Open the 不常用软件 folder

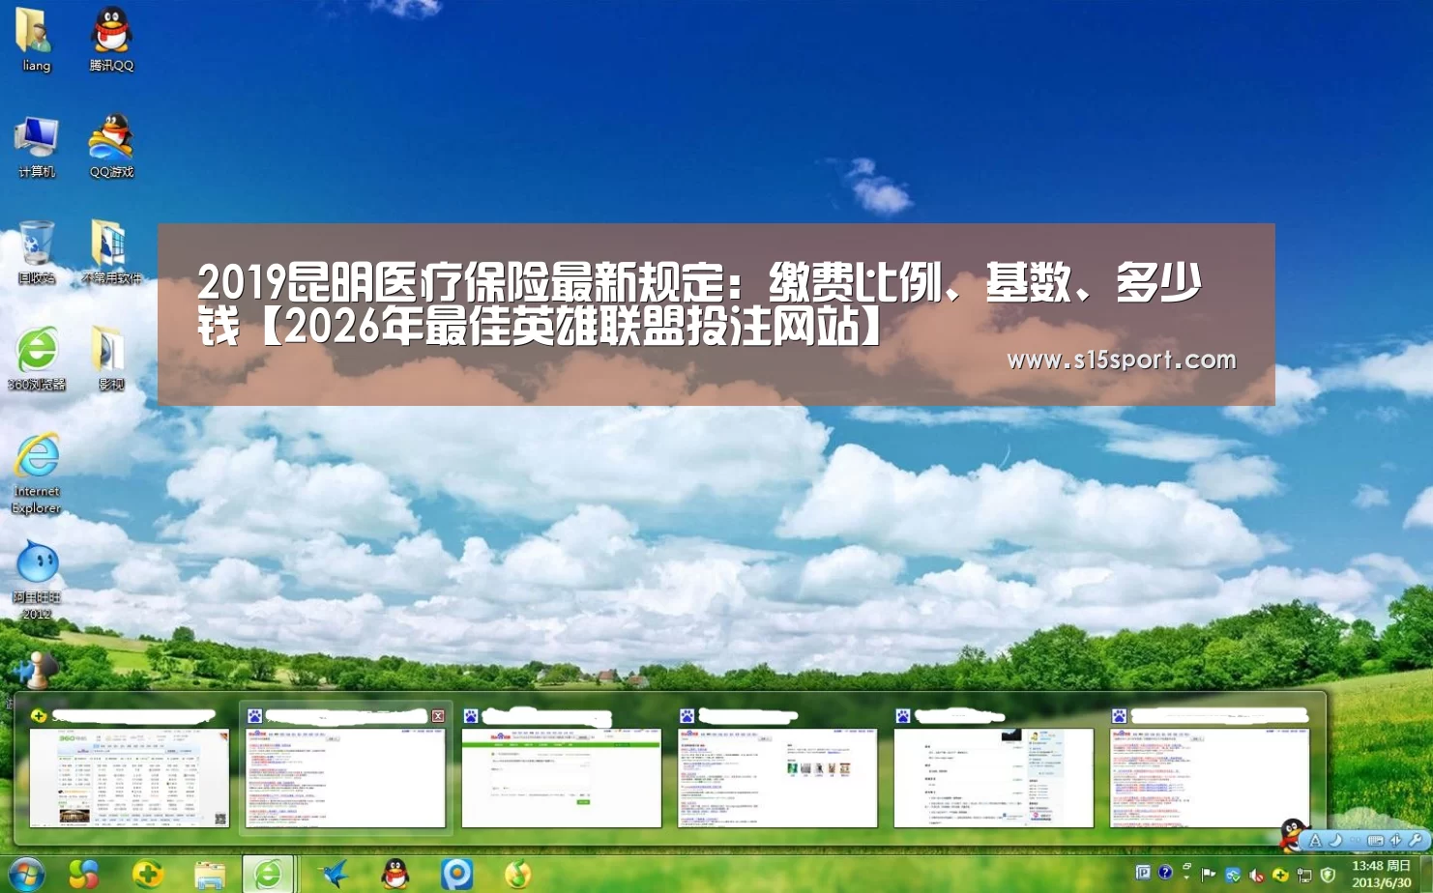click(111, 252)
